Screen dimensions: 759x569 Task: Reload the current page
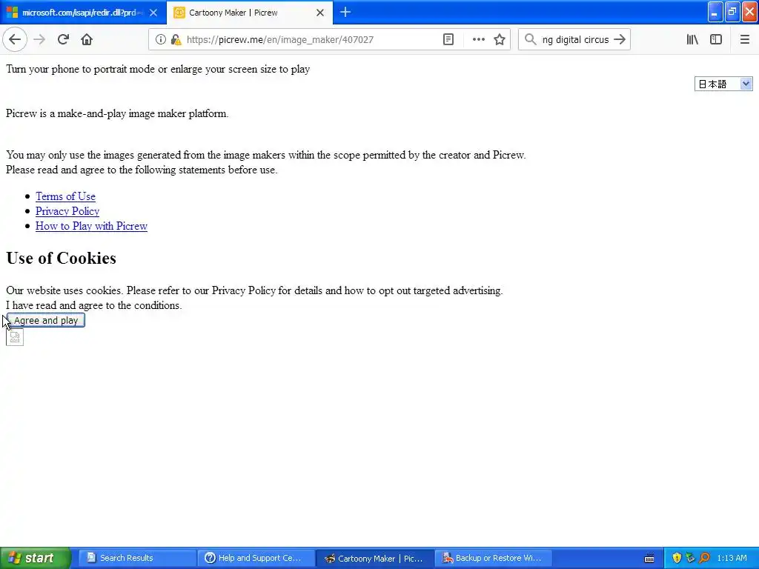pyautogui.click(x=63, y=39)
